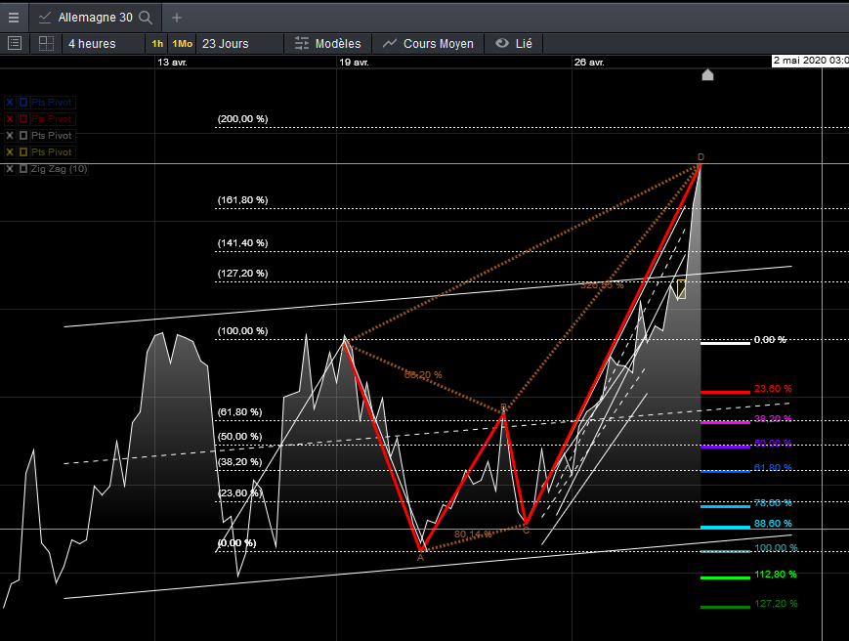Viewport: 849px width, 641px height.
Task: Click the red Pts Pivot label
Action: [x=52, y=119]
